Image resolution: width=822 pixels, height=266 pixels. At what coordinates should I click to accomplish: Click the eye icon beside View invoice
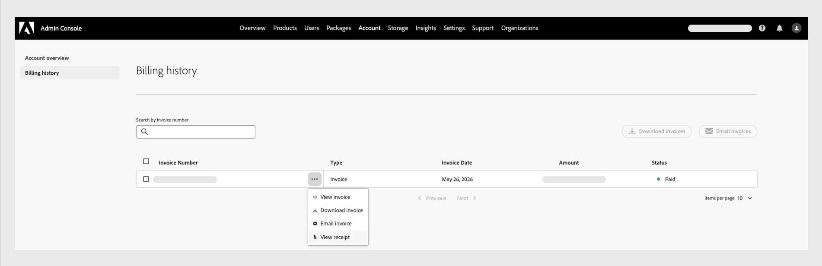[x=315, y=197]
